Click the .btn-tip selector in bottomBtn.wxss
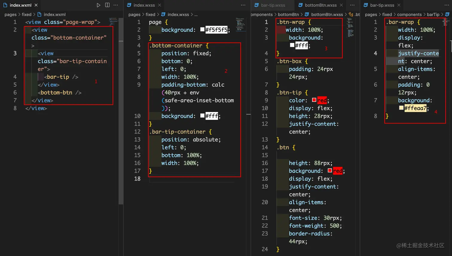Viewport: 452px width, 256px height. [x=289, y=93]
